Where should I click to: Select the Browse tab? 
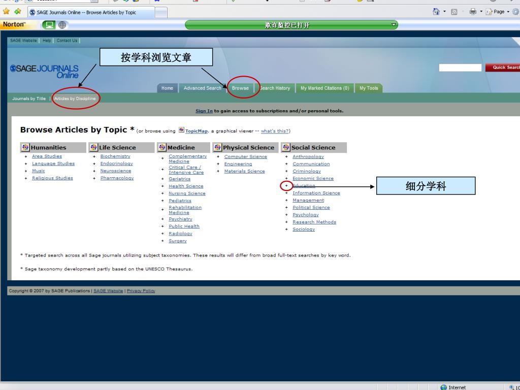(240, 88)
